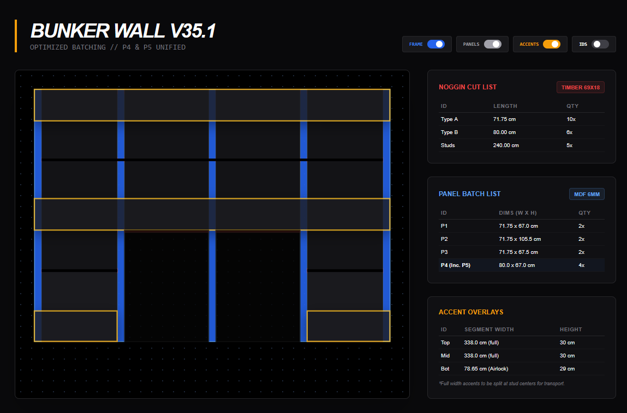Screen dimensions: 627x413
Task: Click the bottom-right accent overlay box
Action: click(348, 326)
